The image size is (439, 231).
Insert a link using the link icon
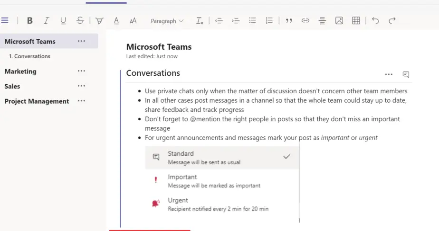point(305,20)
